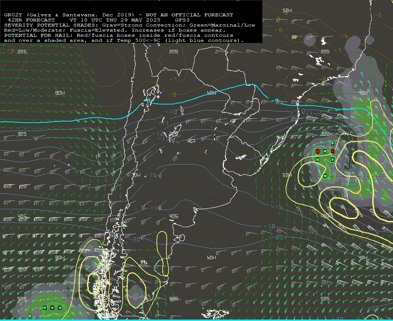Click the '-14' temperature contour label
Image resolution: width=393 pixels, height=321 pixels.
pos(174,142)
